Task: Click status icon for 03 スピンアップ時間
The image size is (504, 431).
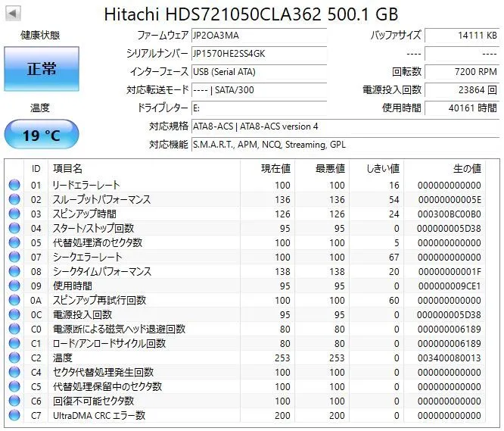Action: tap(14, 214)
